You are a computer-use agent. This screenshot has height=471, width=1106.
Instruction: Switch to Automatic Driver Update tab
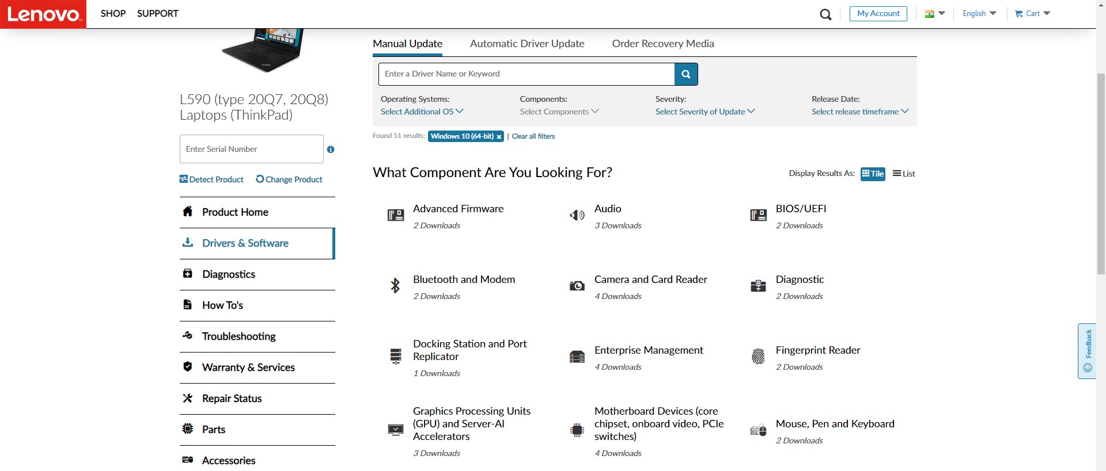point(527,44)
